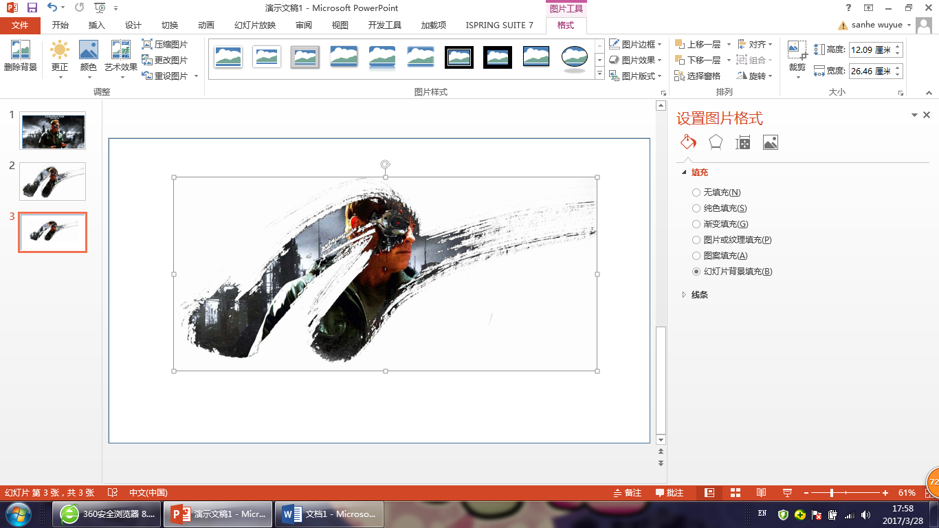Click the Save icon in quick access toolbar
This screenshot has width=939, height=528.
(x=32, y=8)
